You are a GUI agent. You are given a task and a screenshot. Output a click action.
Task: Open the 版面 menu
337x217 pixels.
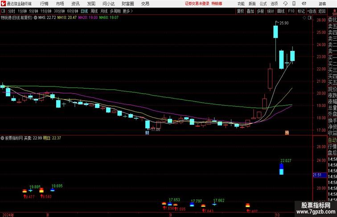click(x=252, y=4)
